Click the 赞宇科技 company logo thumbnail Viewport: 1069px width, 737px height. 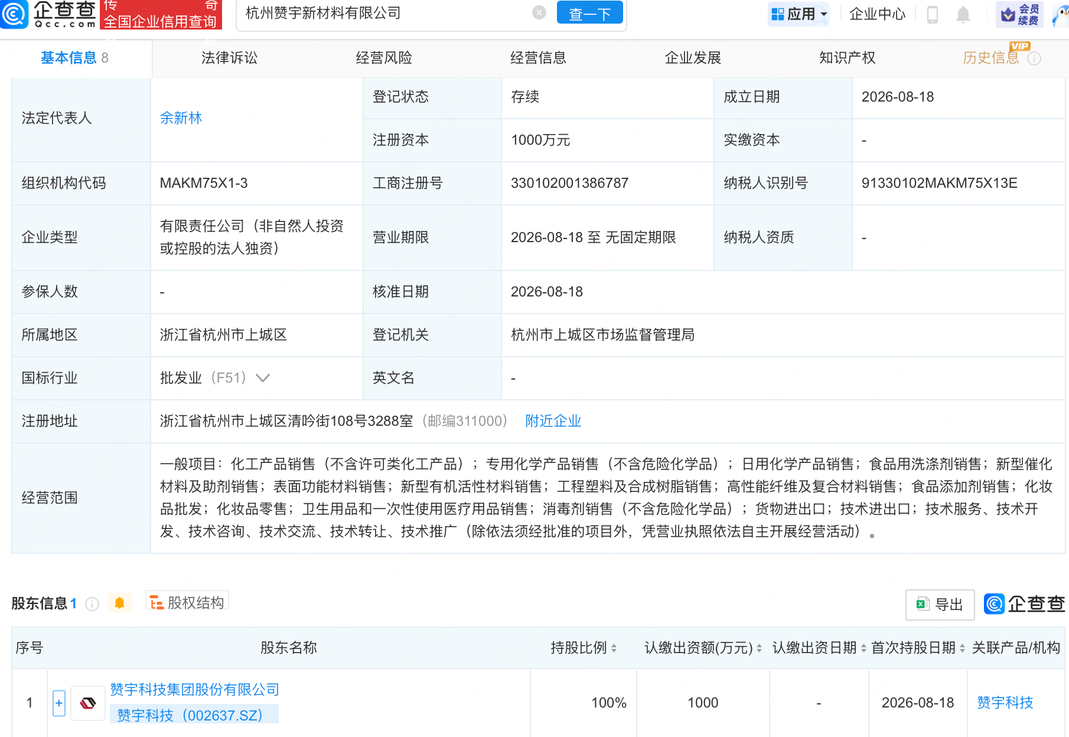[88, 703]
